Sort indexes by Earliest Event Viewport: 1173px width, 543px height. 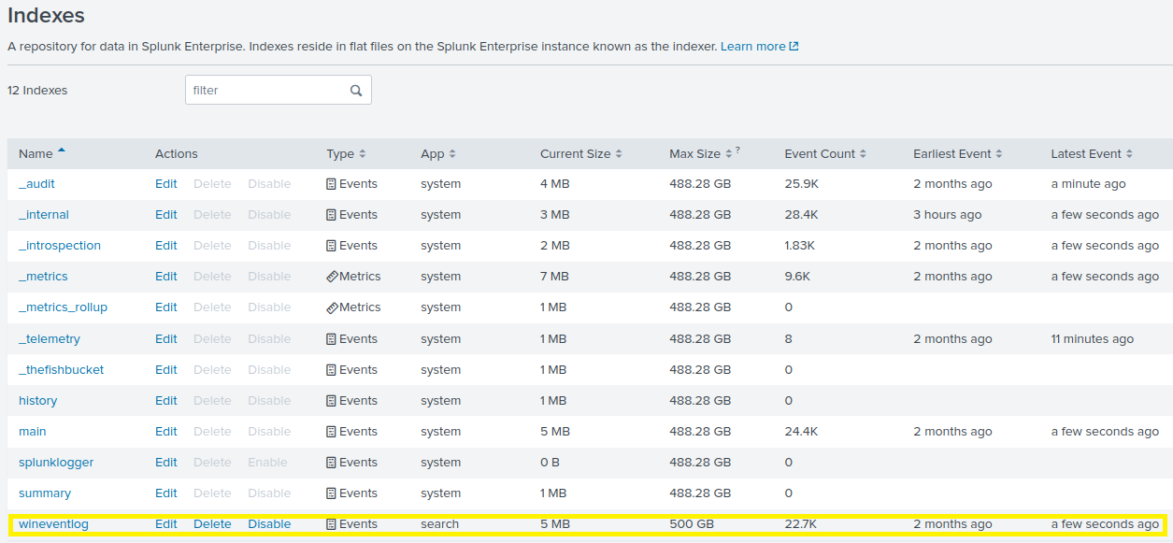(958, 154)
